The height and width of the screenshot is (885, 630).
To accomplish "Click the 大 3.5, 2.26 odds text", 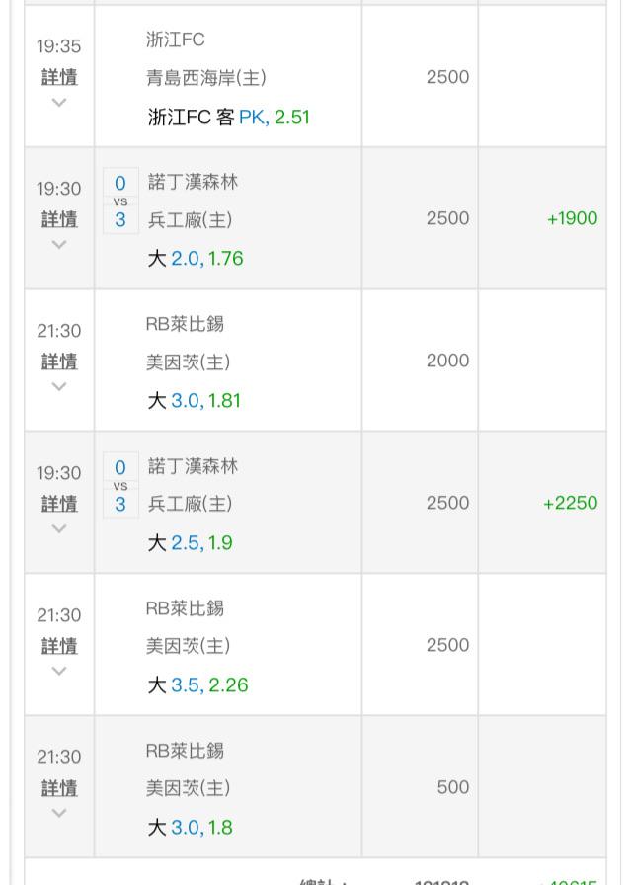I will coord(197,685).
